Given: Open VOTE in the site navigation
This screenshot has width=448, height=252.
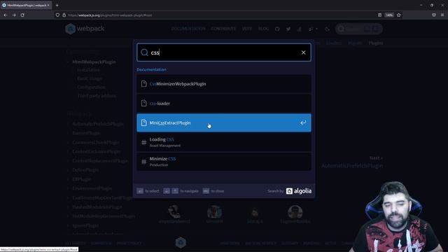Looking at the screenshot, I should point(247,29).
